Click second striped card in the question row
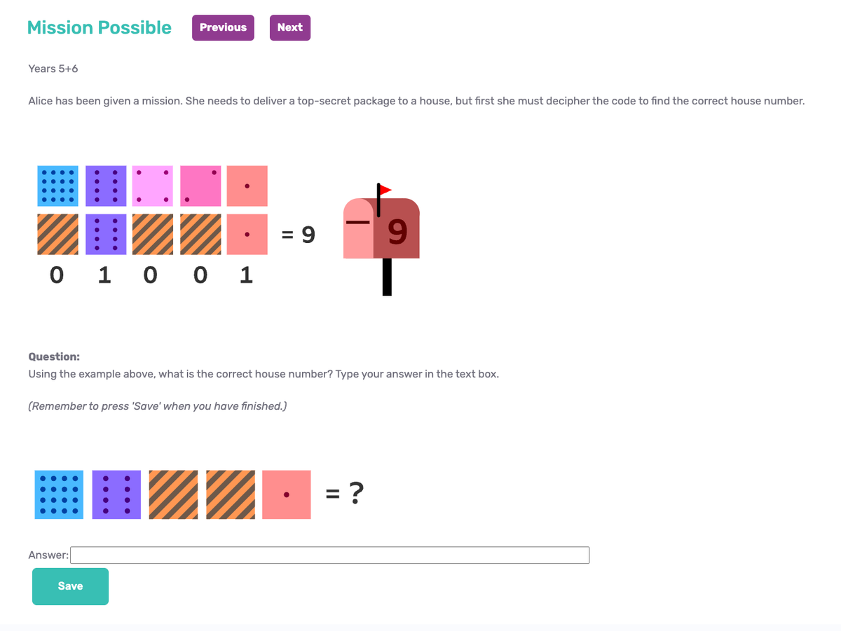Screen dimensions: 841x631 pos(231,494)
